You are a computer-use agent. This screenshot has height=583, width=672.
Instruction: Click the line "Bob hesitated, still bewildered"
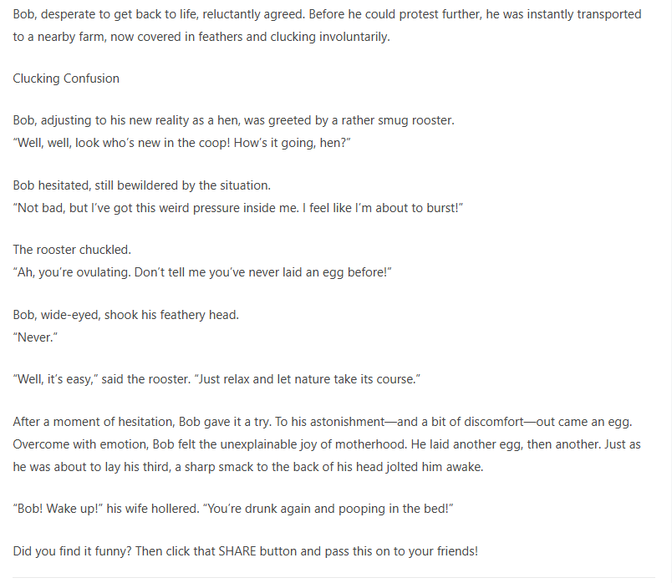141,185
